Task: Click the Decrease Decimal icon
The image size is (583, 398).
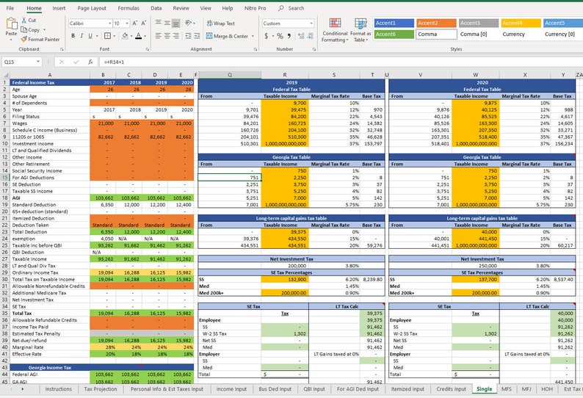Action: click(x=310, y=36)
